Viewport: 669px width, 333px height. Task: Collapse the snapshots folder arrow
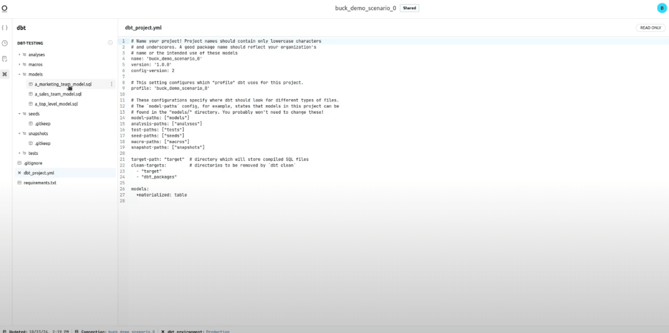(x=19, y=134)
